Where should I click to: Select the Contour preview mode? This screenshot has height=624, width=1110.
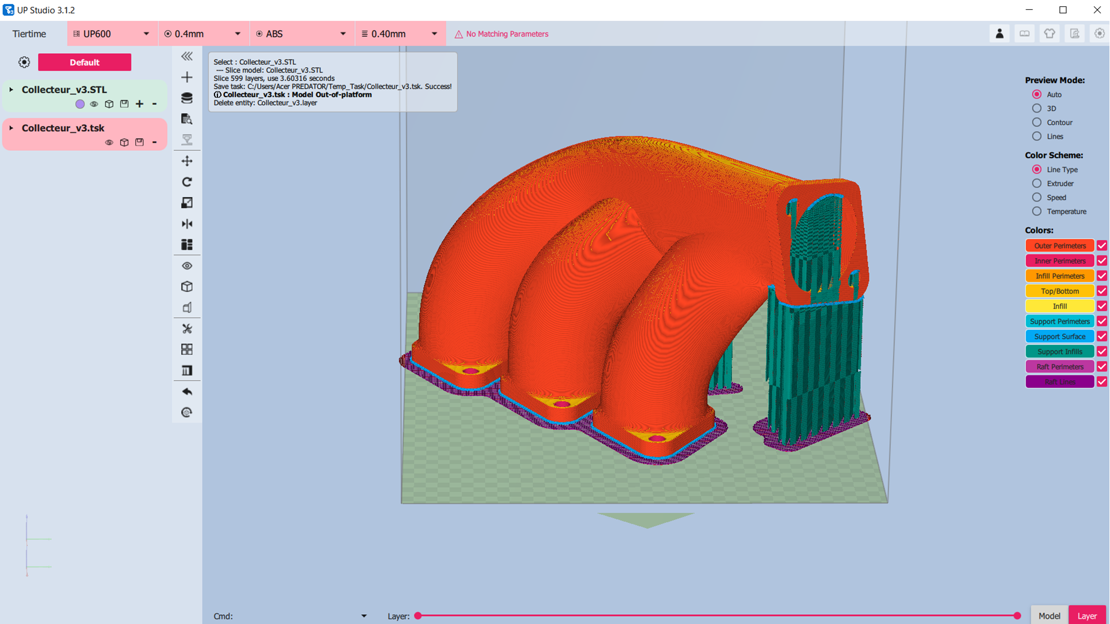click(1037, 122)
